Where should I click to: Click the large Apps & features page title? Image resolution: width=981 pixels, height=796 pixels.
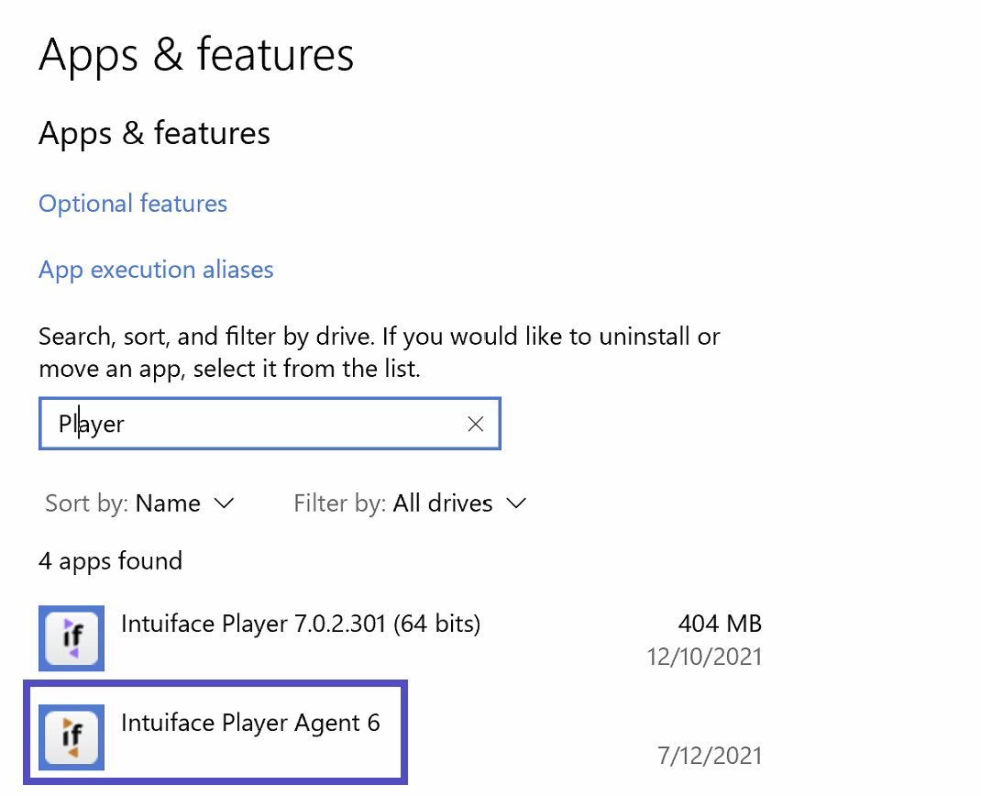tap(196, 55)
